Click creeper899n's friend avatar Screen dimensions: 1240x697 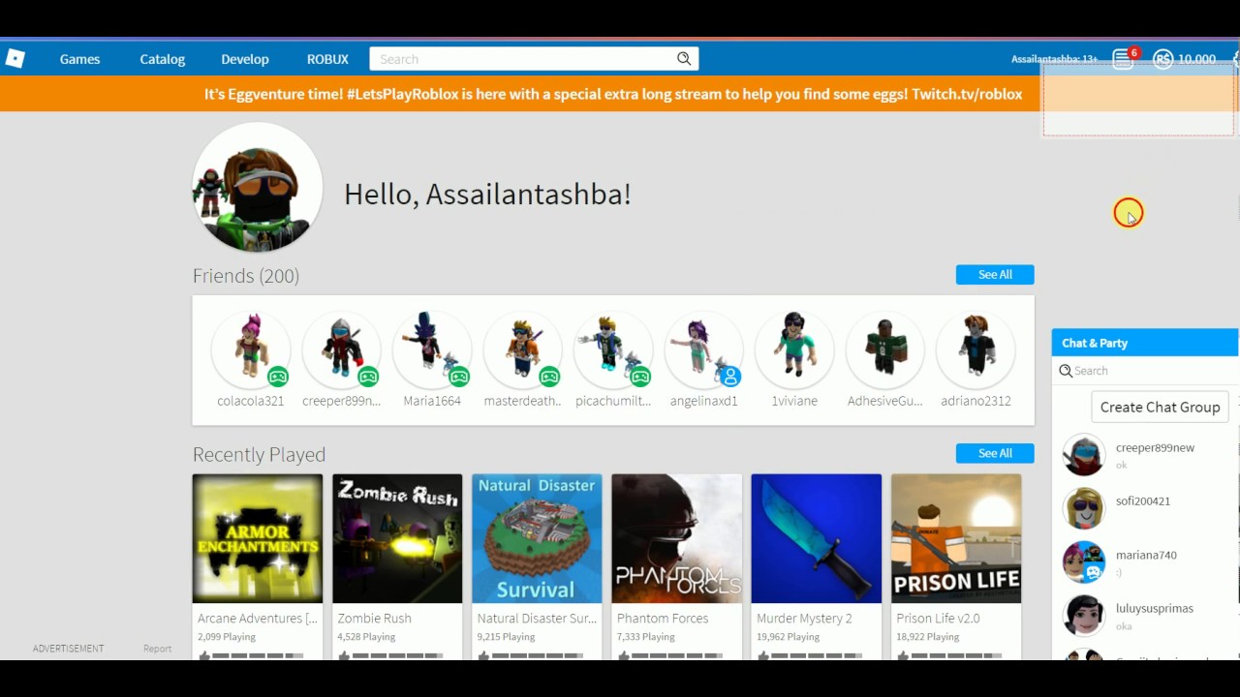click(x=341, y=348)
